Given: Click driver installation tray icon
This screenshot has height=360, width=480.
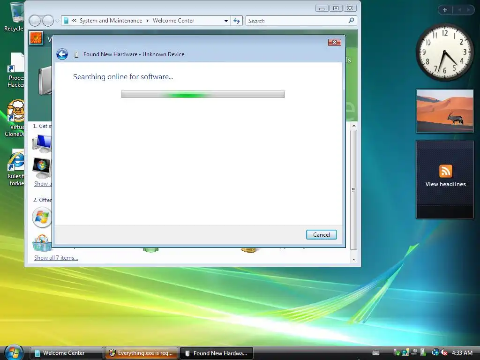Looking at the screenshot, I should [x=423, y=352].
